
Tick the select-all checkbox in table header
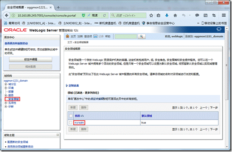pos(71,116)
